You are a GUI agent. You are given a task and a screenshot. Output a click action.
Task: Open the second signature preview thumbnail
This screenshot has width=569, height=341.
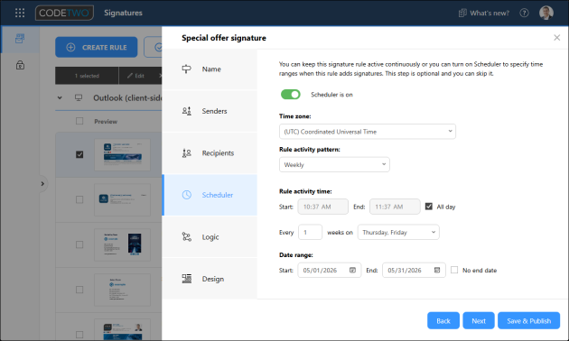pyautogui.click(x=122, y=199)
